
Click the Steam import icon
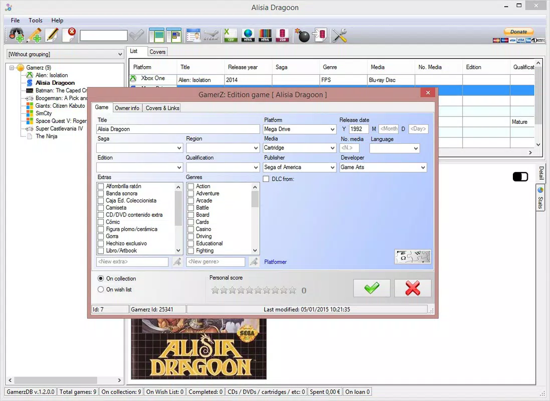coord(212,35)
